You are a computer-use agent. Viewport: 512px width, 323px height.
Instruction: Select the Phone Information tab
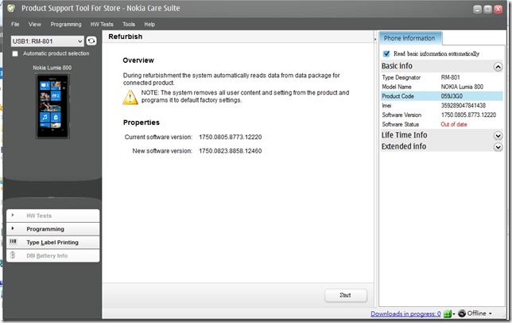(x=409, y=38)
